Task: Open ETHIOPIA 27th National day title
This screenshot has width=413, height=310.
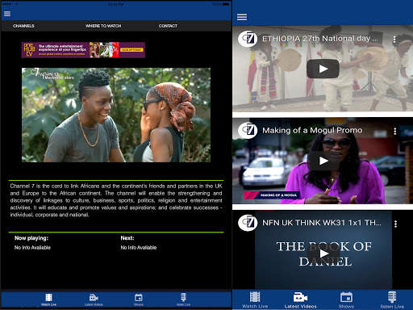Action: pos(320,39)
